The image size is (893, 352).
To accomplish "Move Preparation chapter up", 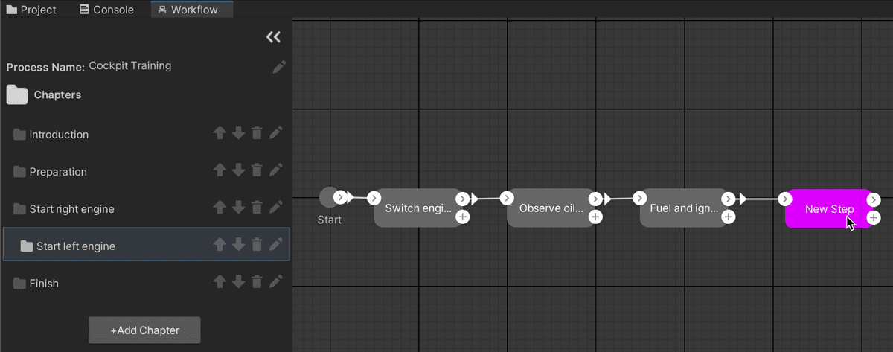I will (x=220, y=170).
